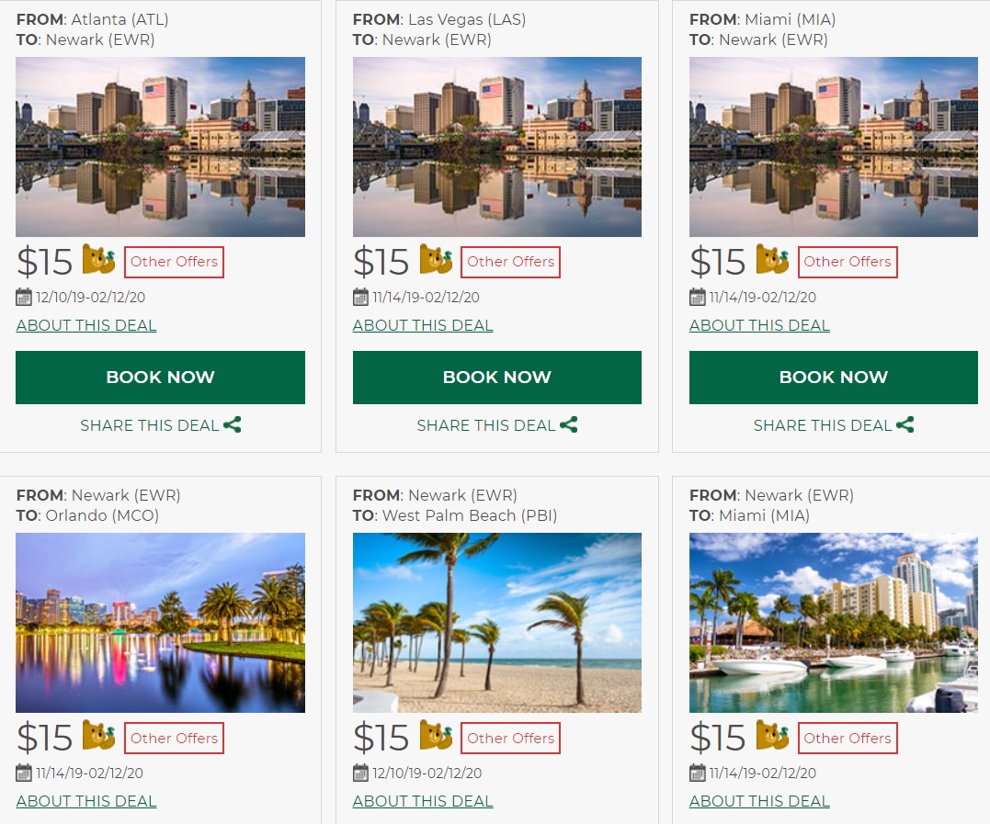This screenshot has height=824, width=990.
Task: Click share icon on Miami to Newark deal
Action: pos(905,424)
